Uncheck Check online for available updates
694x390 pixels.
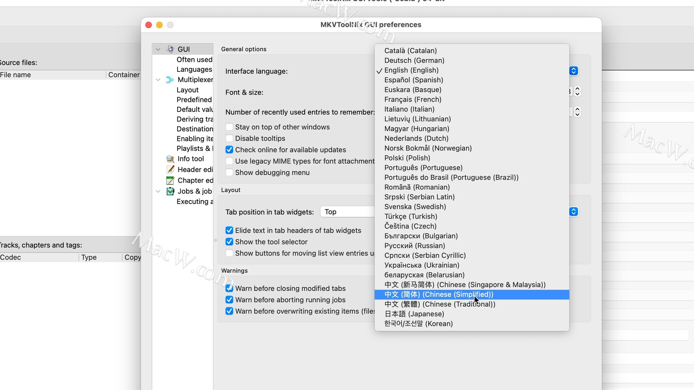(x=229, y=149)
